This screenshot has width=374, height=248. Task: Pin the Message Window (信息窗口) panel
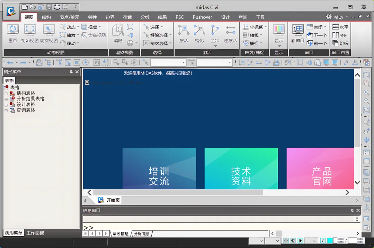point(352,211)
